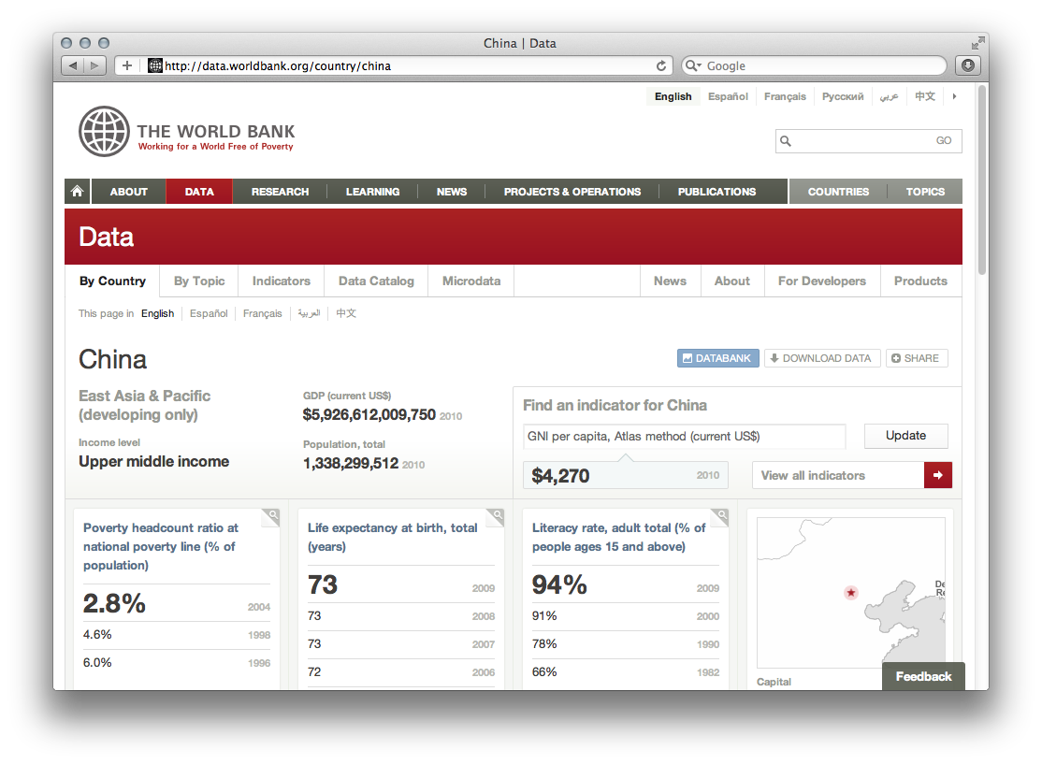Open the magnifier on the Poverty headcount panel

(x=271, y=515)
